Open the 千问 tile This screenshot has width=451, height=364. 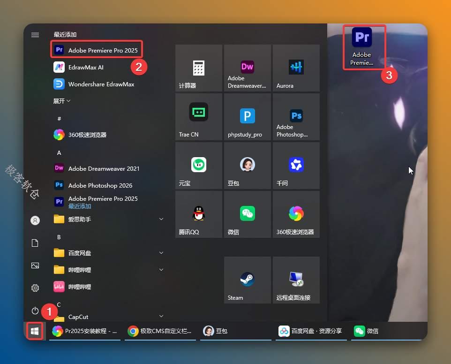[x=296, y=166]
